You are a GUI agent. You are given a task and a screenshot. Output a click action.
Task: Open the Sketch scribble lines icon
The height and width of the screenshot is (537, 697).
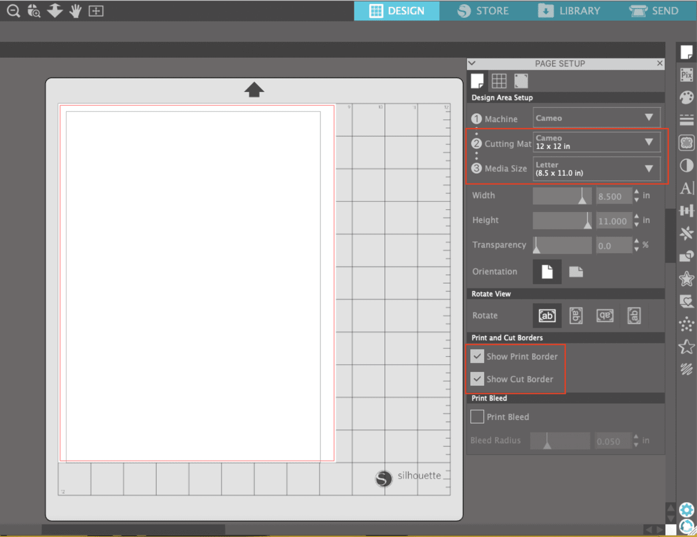(687, 369)
